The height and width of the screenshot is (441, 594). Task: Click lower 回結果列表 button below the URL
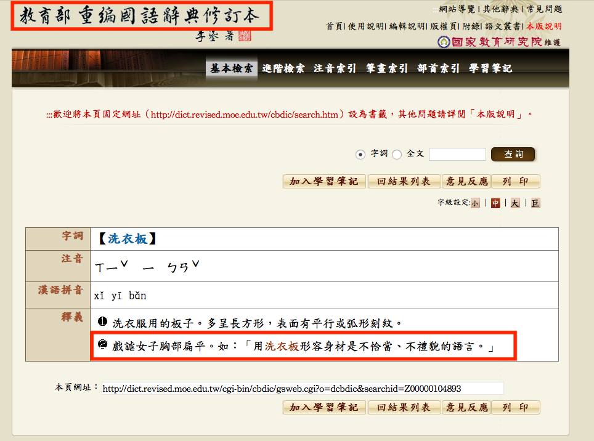point(404,407)
